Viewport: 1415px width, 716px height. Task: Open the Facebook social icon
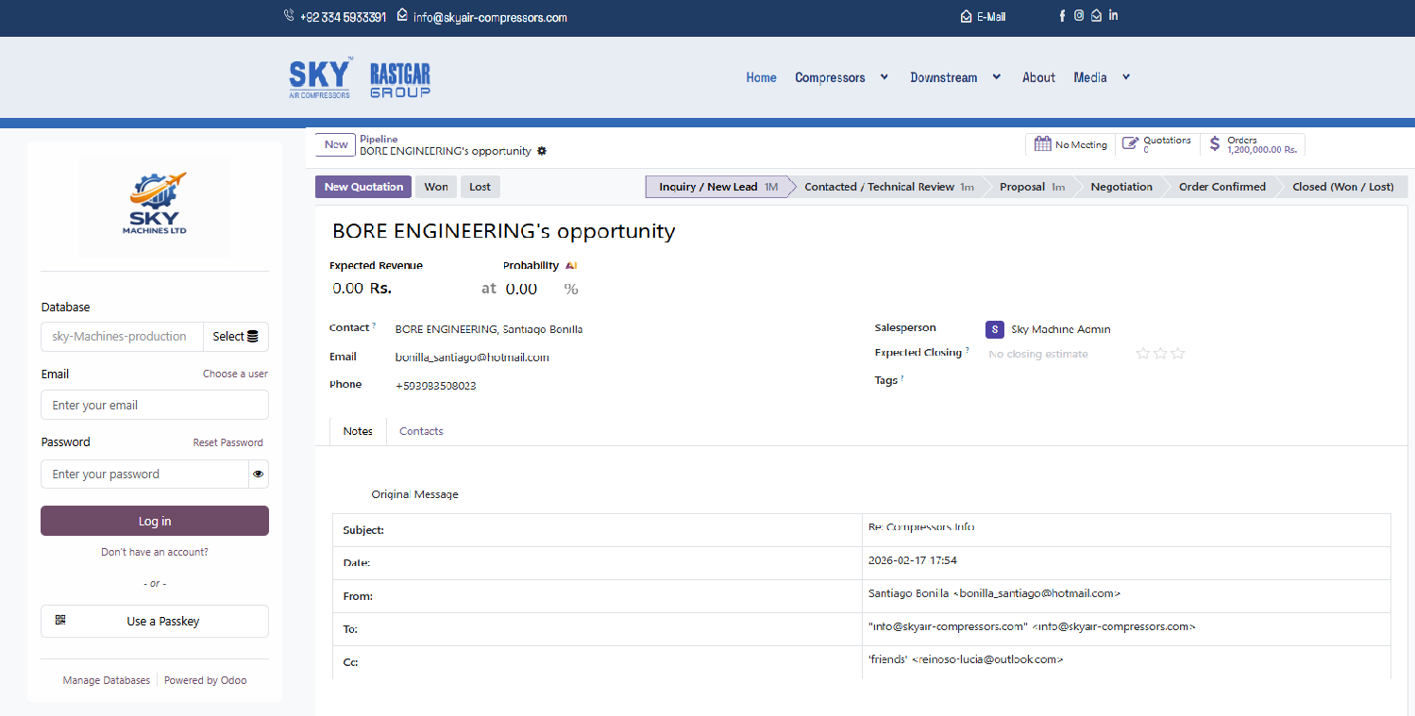click(1062, 16)
